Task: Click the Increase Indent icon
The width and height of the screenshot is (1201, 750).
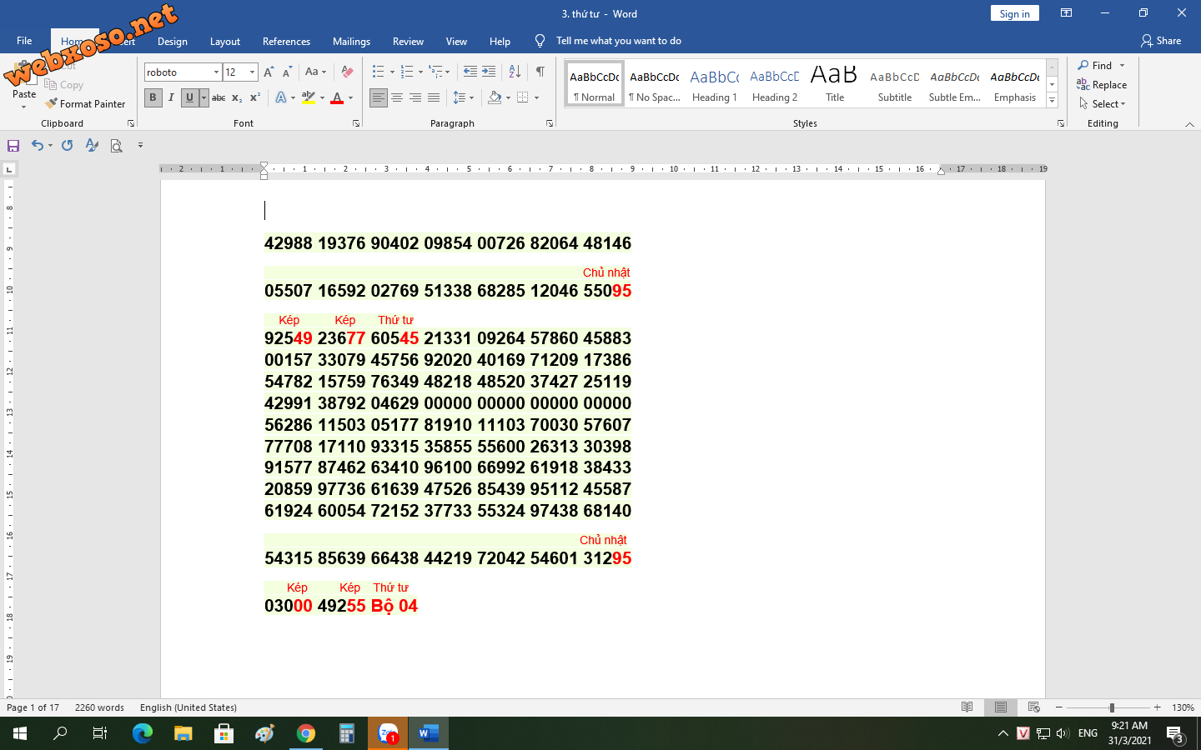Action: point(489,72)
